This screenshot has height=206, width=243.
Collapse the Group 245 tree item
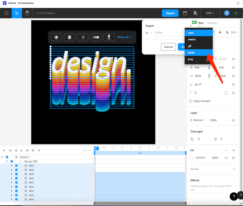coord(7,161)
